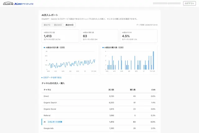199x133 pixels.
Task: Click the AI経由の購入数 card showing 63
Action: coord(99,36)
